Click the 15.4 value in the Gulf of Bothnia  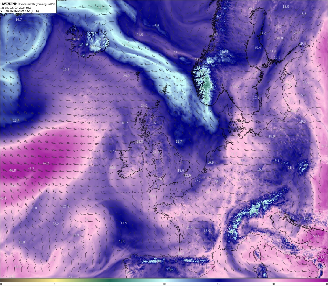pyautogui.click(x=258, y=48)
